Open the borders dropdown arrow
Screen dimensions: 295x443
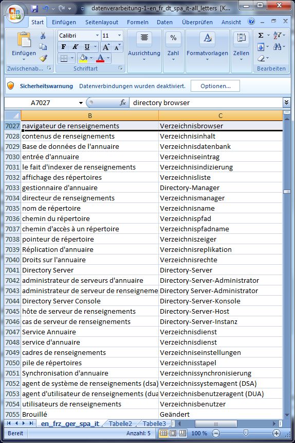pyautogui.click(x=72, y=58)
